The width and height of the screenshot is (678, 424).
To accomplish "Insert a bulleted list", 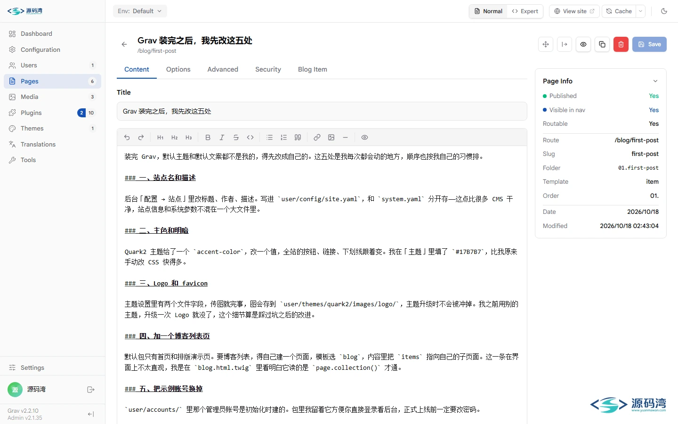I will pyautogui.click(x=269, y=138).
